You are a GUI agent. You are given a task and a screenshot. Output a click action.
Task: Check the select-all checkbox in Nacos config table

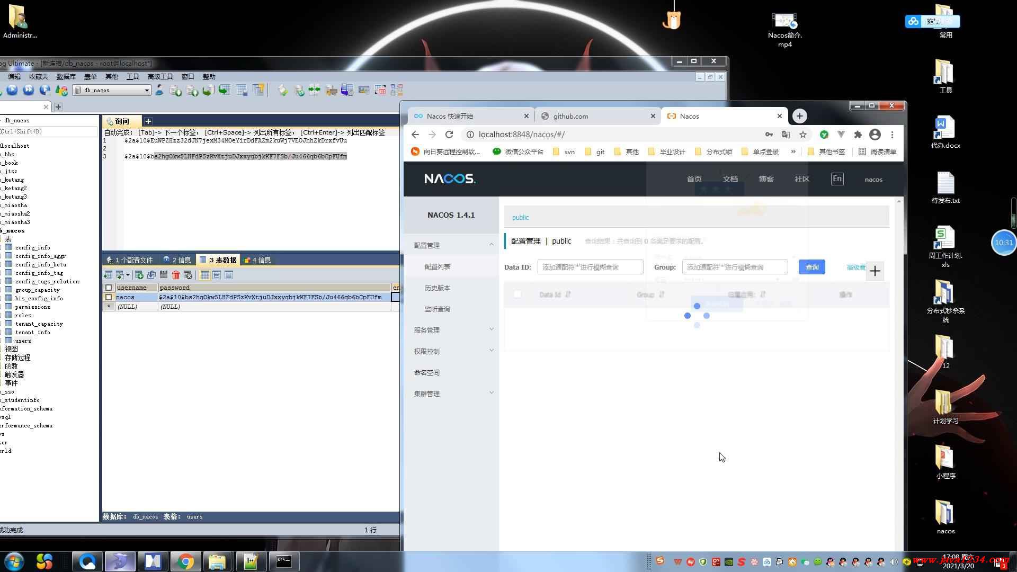tap(518, 294)
